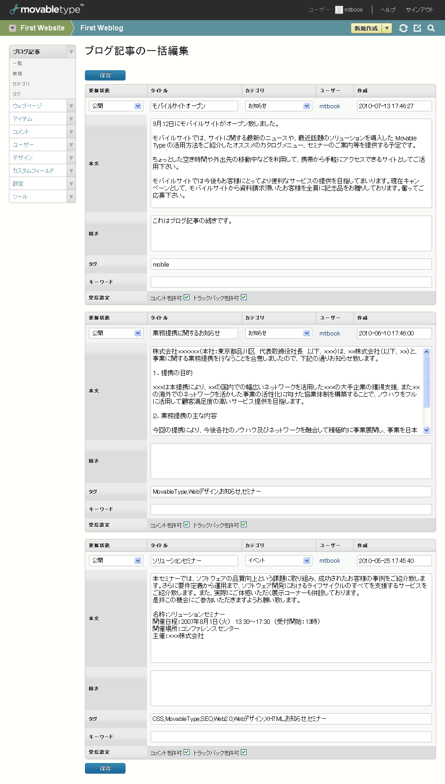Image resolution: width=445 pixels, height=784 pixels.
Task: Click the tag field starting with CSS,MovableType
Action: [x=291, y=719]
